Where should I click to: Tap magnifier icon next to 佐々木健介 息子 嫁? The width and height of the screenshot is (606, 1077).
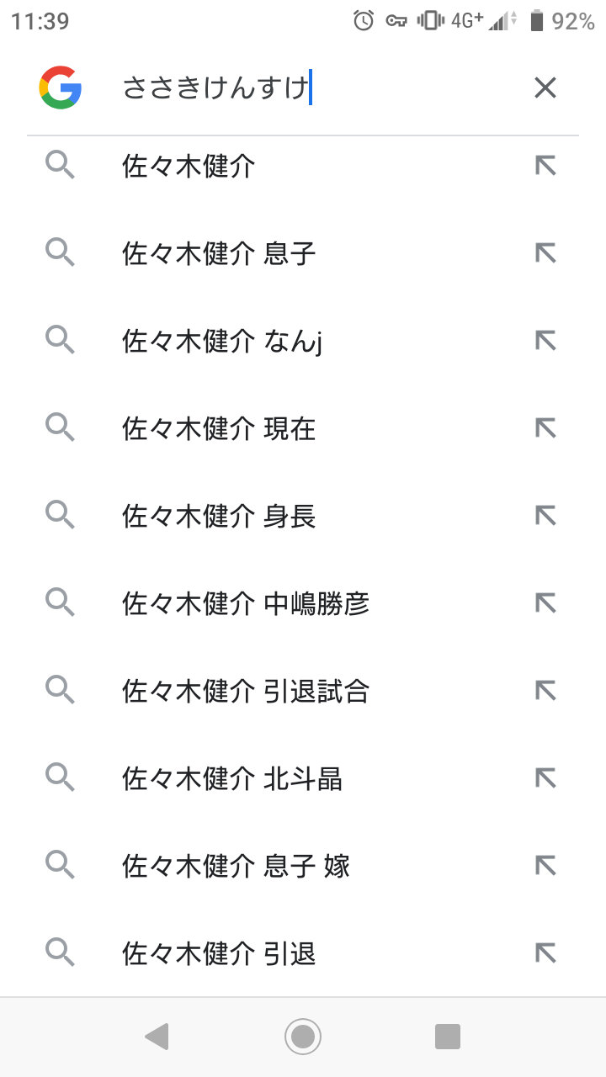coord(60,865)
